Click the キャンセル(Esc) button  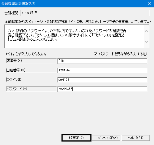[x=106, y=138]
